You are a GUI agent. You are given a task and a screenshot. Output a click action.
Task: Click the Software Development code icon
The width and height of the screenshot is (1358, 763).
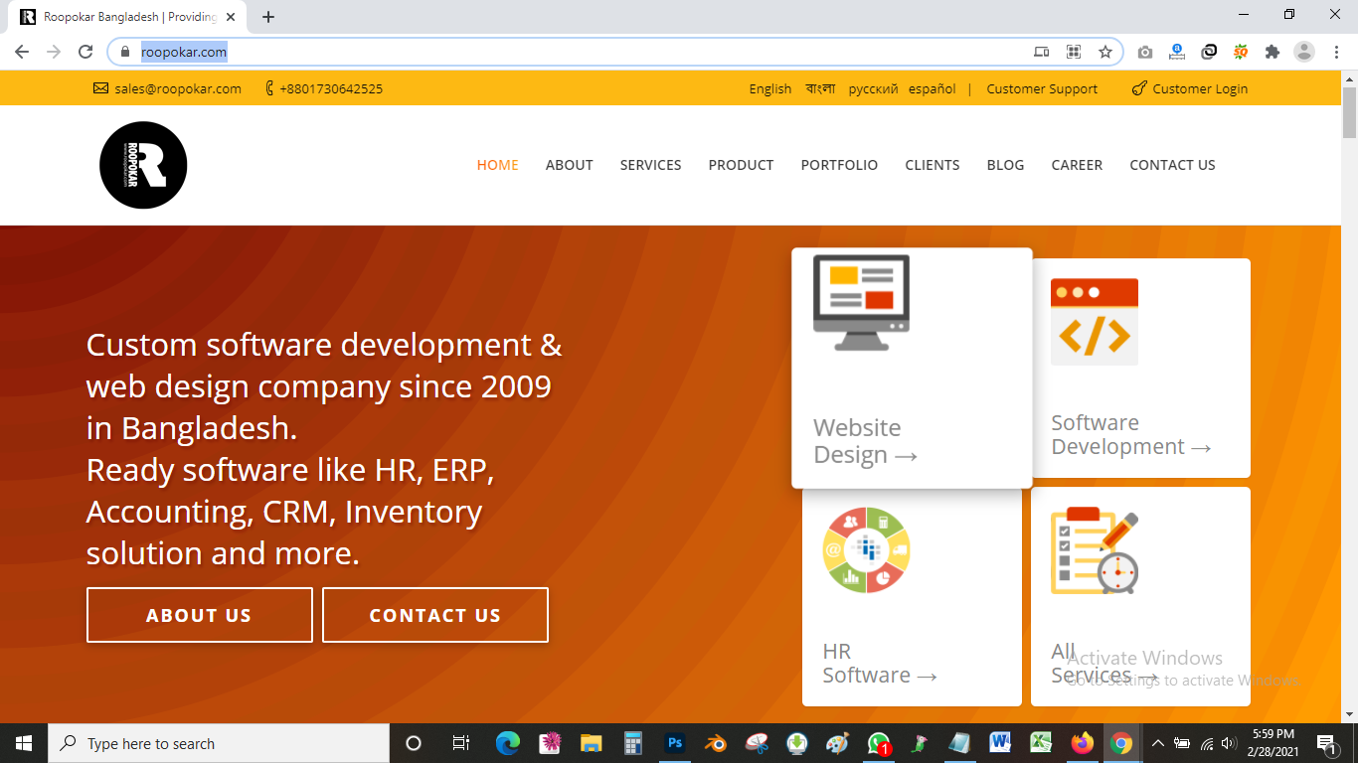(1095, 321)
